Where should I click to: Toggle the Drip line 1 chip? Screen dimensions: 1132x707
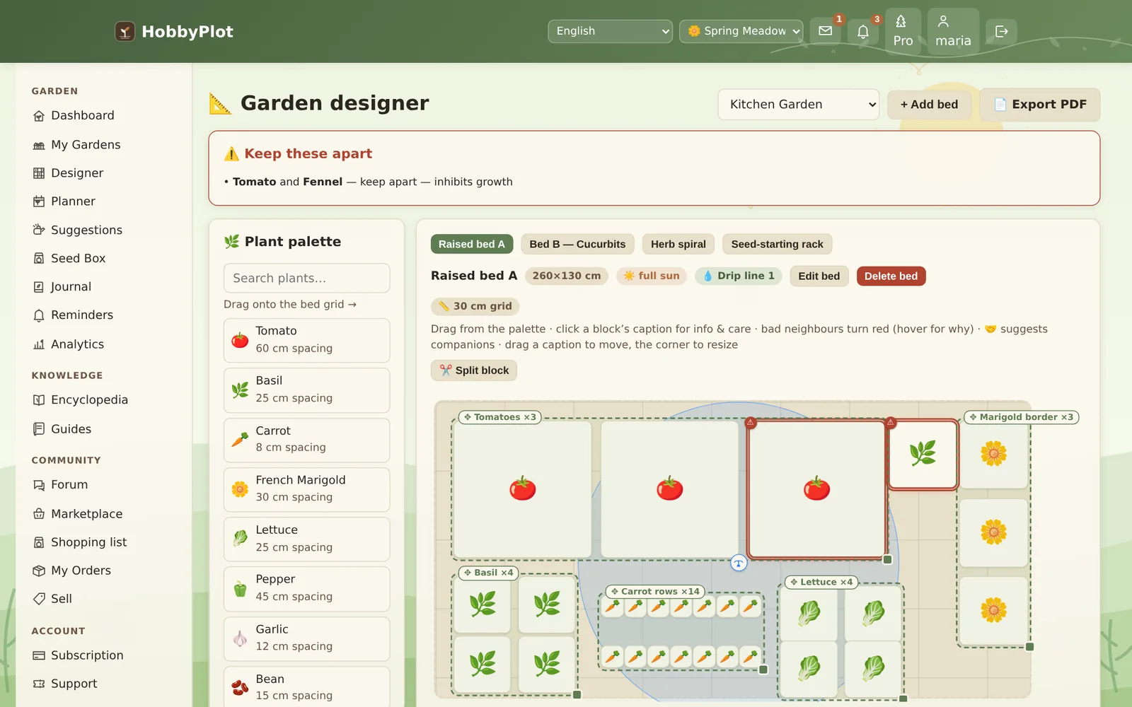coord(739,276)
